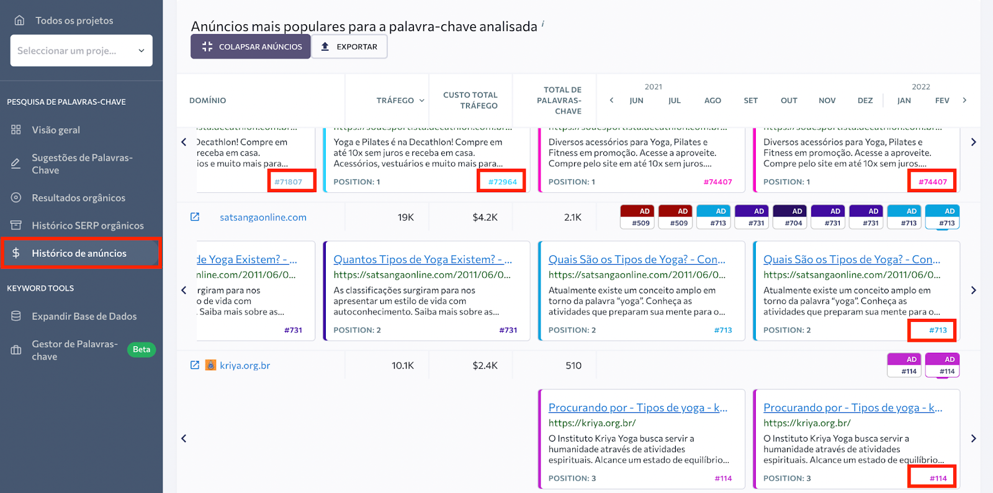Click the JUN month header
993x493 pixels.
click(x=636, y=100)
